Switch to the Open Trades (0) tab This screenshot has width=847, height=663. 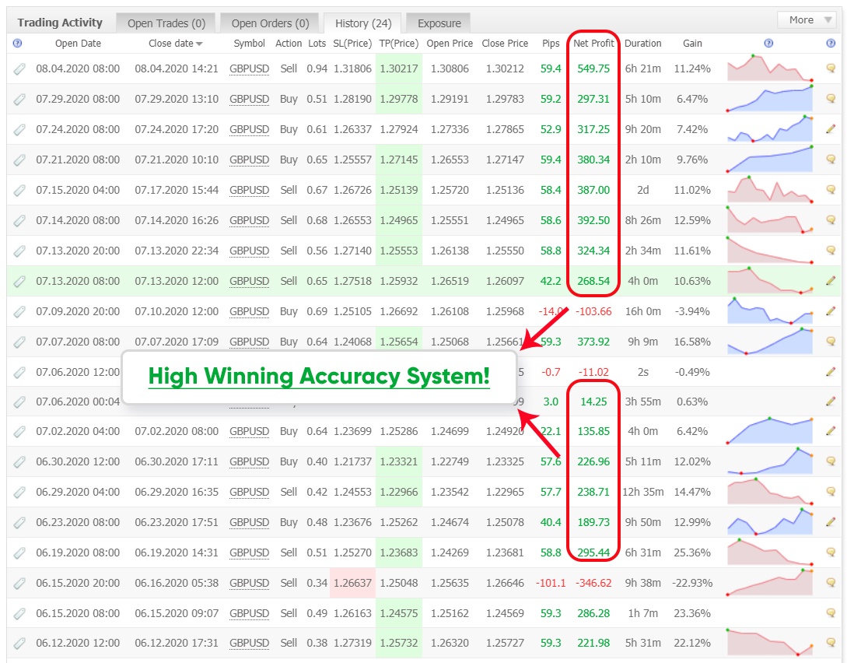[x=166, y=23]
